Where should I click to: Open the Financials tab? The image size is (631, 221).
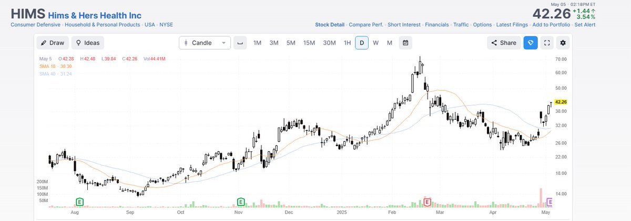(436, 25)
